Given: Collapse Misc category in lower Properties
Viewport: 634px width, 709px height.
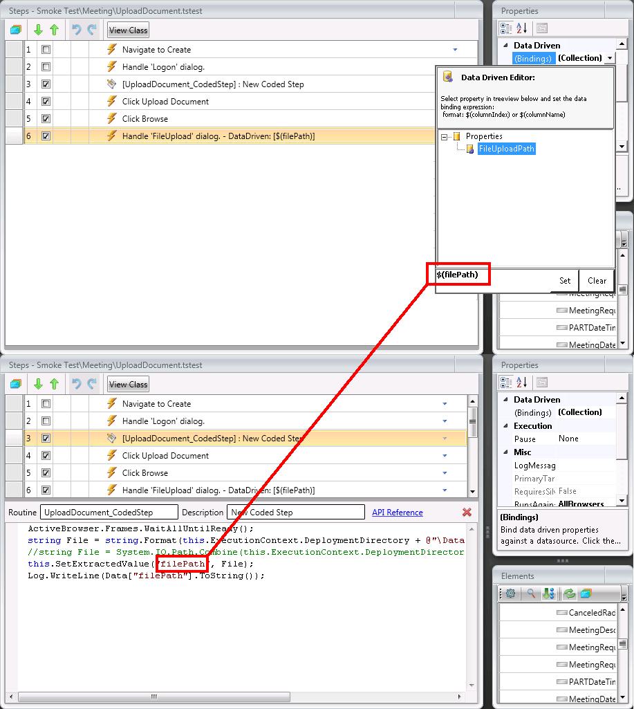Looking at the screenshot, I should (x=505, y=452).
